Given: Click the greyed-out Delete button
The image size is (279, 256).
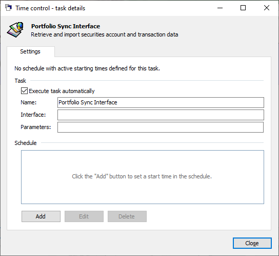Looking at the screenshot, I should pos(127,216).
